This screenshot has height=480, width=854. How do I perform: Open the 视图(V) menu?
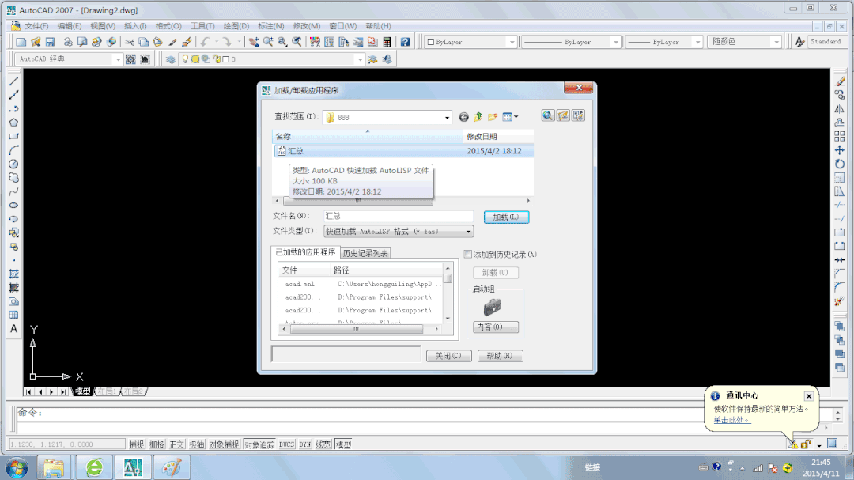click(103, 26)
